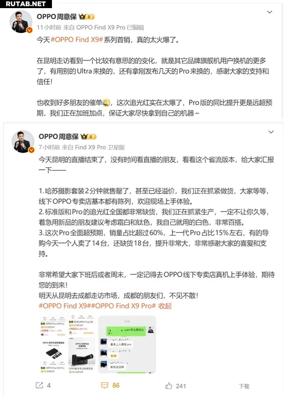Collapse the post with 收起 link
The width and height of the screenshot is (286, 400).
click(165, 306)
